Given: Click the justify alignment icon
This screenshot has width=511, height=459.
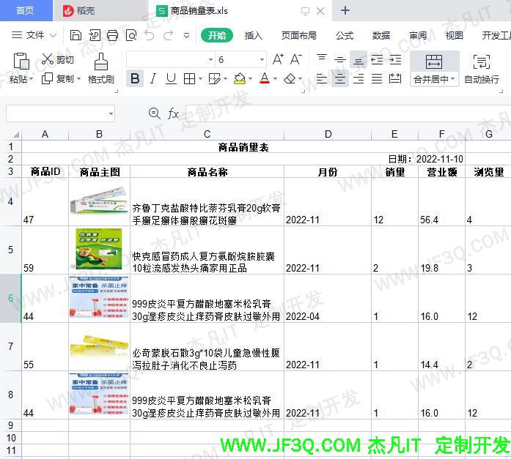Looking at the screenshot, I should (x=377, y=78).
